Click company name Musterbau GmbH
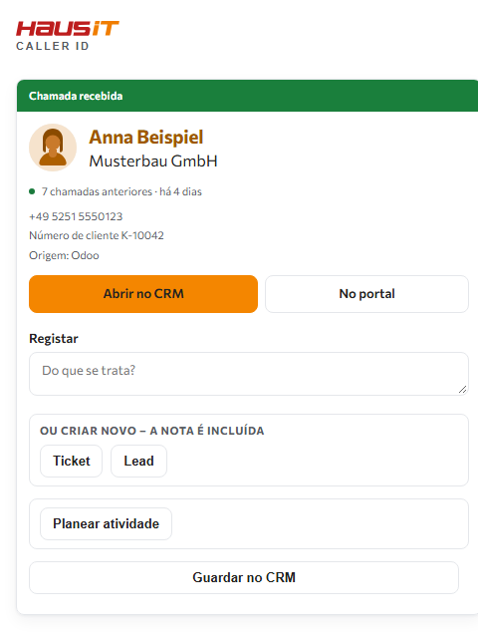 [153, 161]
